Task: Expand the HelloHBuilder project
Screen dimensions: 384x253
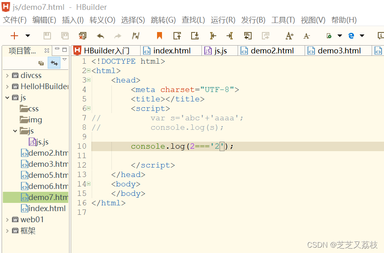Action: tap(7, 86)
